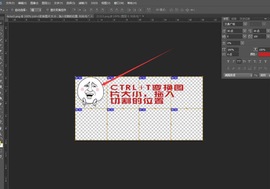Switch to the 21313.png document tab
Image resolution: width=270 pixels, height=189 pixels.
click(118, 16)
